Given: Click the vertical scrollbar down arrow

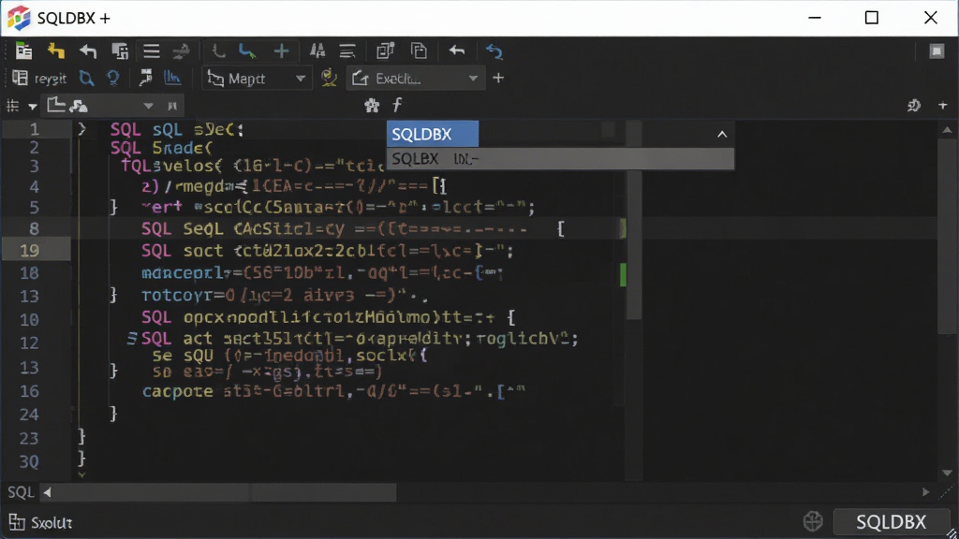Looking at the screenshot, I should coord(948,473).
